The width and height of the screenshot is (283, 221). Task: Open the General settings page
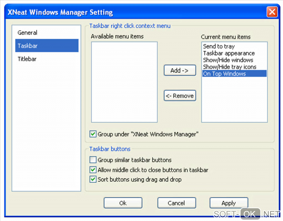coord(47,33)
